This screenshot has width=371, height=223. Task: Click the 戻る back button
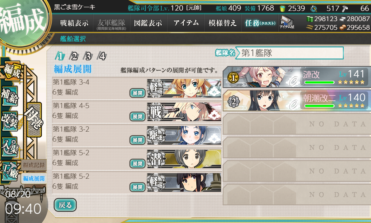[x=65, y=205]
